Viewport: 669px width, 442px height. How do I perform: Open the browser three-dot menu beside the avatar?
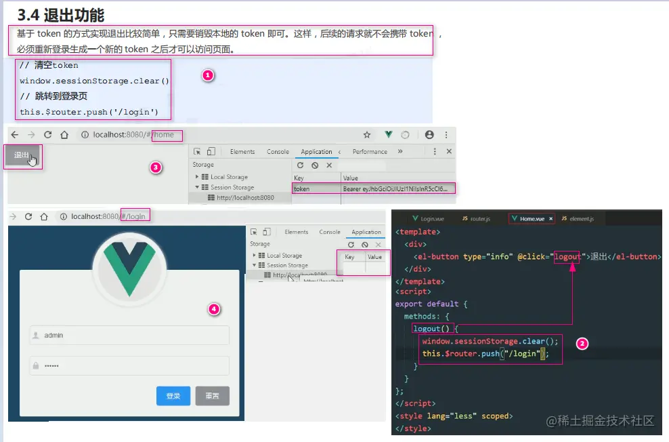(x=446, y=134)
